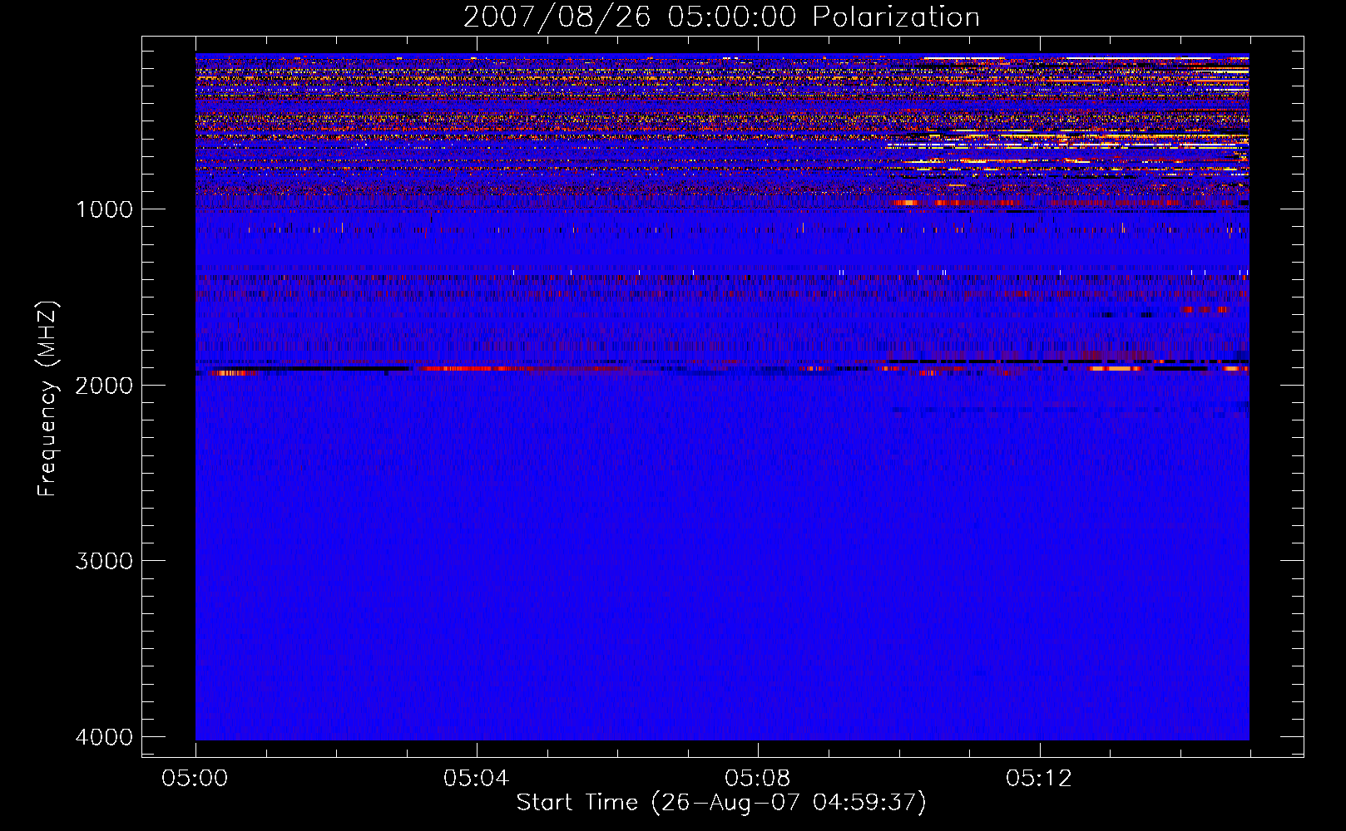Click the plot title '2007/08/26 05:00:00 Polarization'

(x=721, y=17)
